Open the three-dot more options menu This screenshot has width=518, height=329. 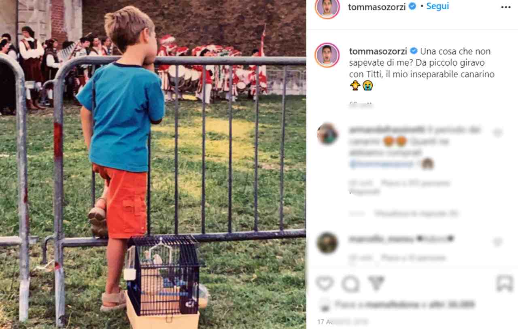coord(506,7)
